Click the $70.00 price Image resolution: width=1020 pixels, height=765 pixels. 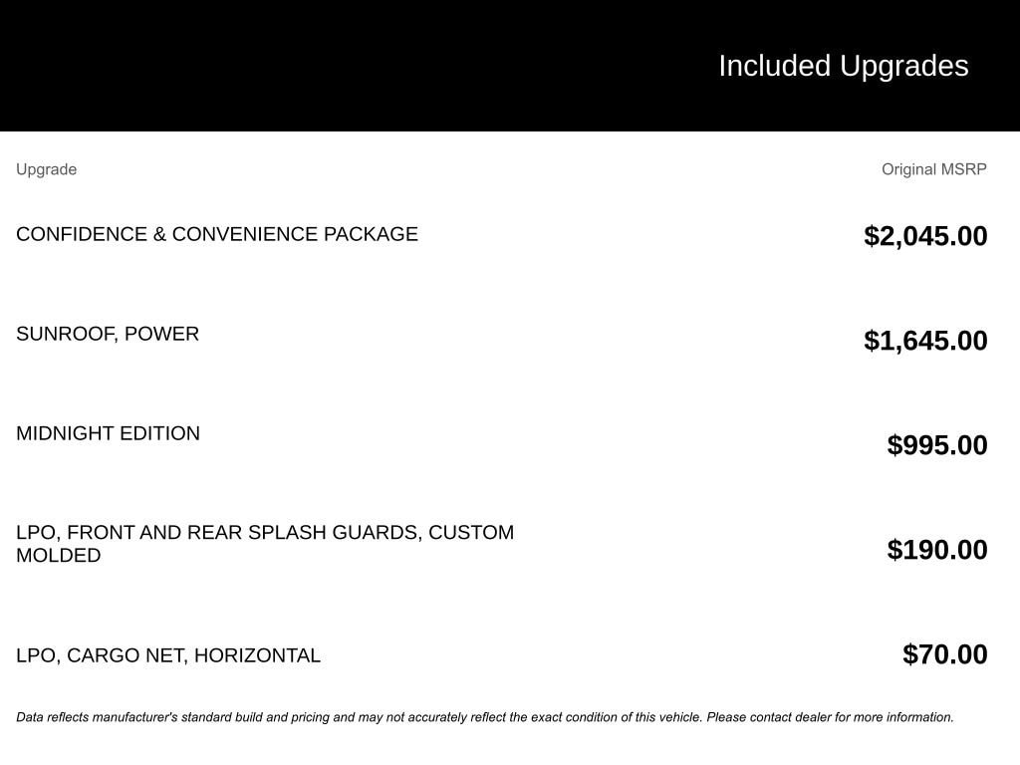(x=944, y=654)
